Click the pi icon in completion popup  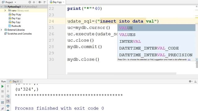197,60
